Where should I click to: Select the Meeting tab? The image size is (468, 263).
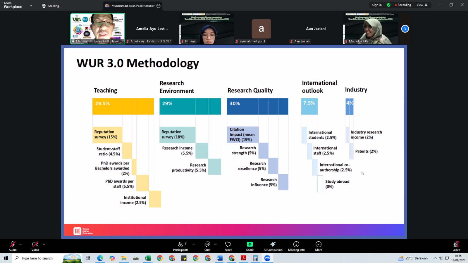(51, 6)
